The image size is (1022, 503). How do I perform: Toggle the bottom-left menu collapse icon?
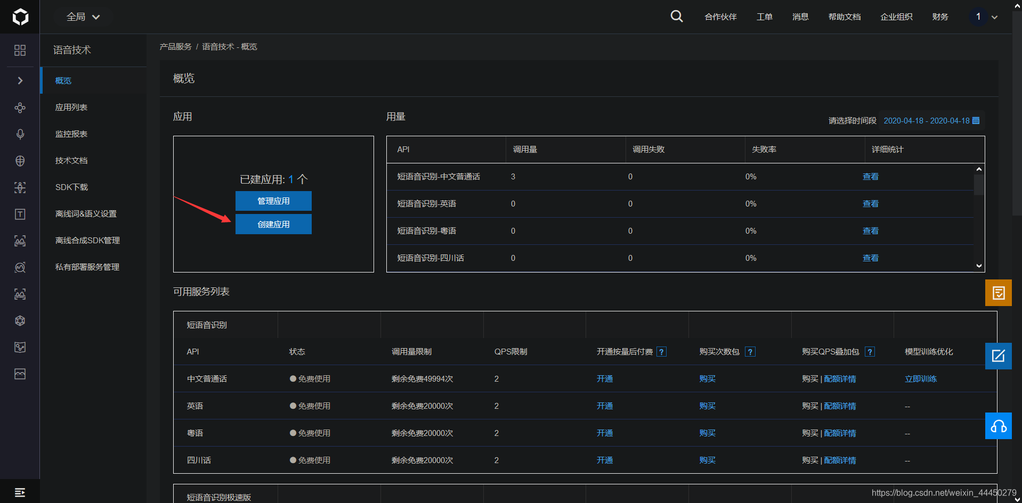coord(20,492)
